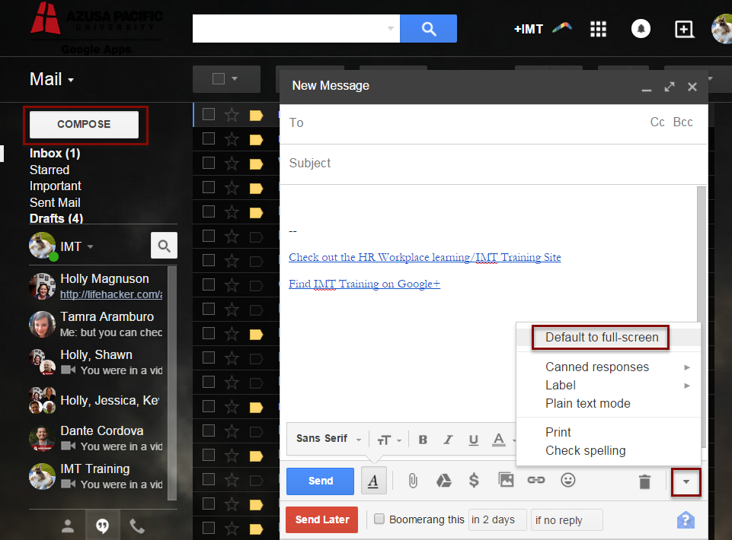Apply bold formatting
Image resolution: width=732 pixels, height=540 pixels.
(x=423, y=440)
